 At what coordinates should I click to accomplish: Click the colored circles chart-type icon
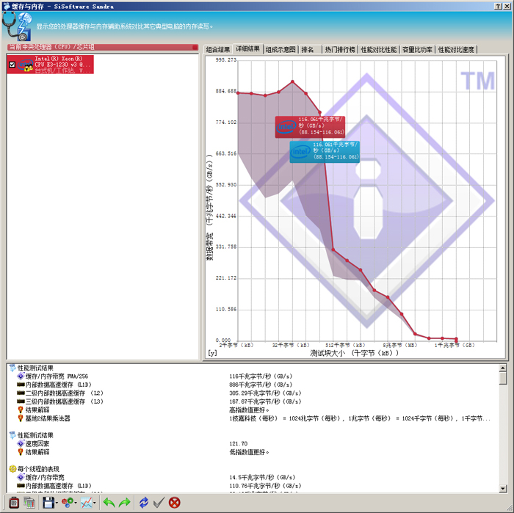(x=68, y=502)
